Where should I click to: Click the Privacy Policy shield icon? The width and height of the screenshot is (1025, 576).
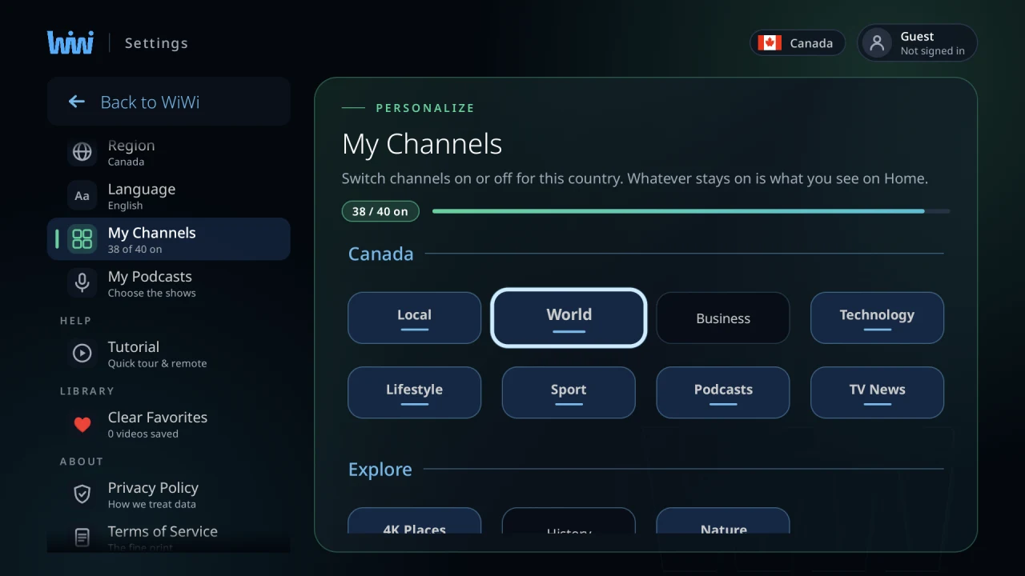pyautogui.click(x=82, y=494)
